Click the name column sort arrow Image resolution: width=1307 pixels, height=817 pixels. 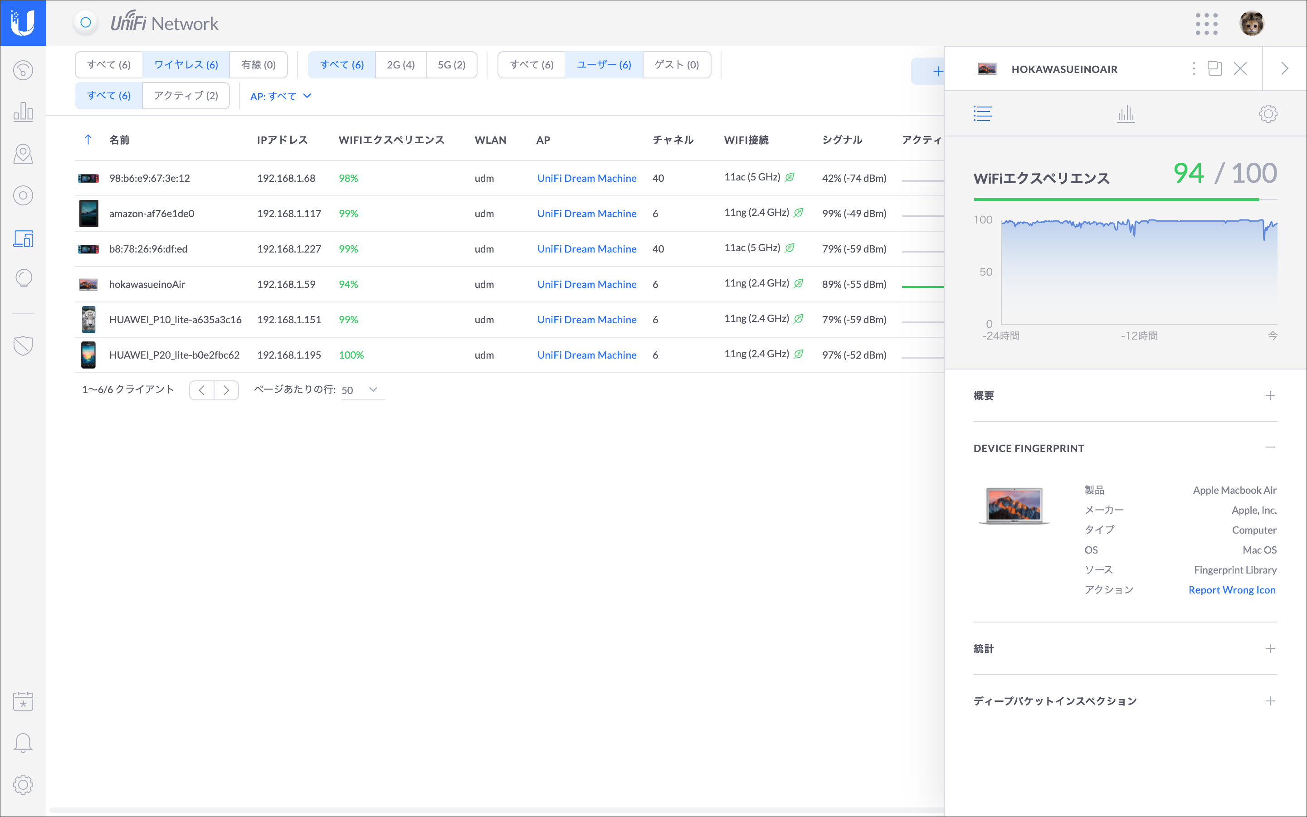(88, 140)
